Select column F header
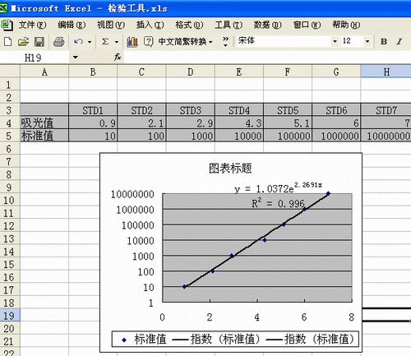Viewport: 411px width, 356px height. [288, 72]
